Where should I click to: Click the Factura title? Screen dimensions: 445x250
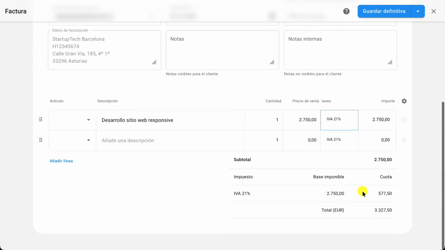(16, 11)
